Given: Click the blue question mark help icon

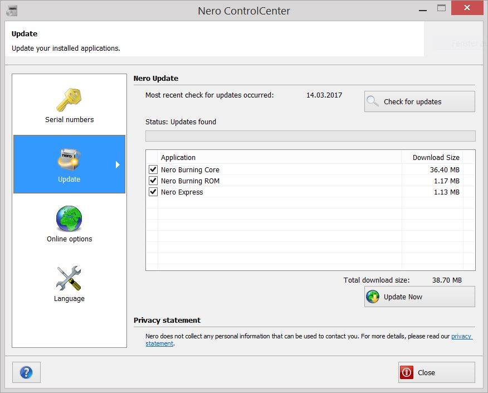Looking at the screenshot, I should 26,372.
